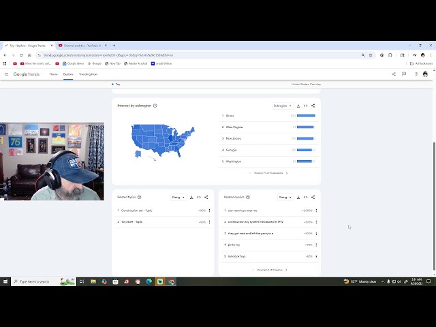Click the help icon beside Interest by subregion
The width and height of the screenshot is (436, 327).
155,106
